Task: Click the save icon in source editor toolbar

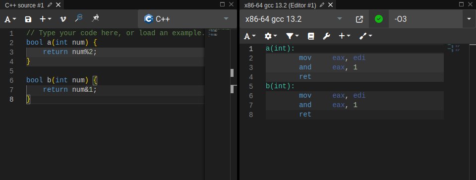Action: point(28,19)
